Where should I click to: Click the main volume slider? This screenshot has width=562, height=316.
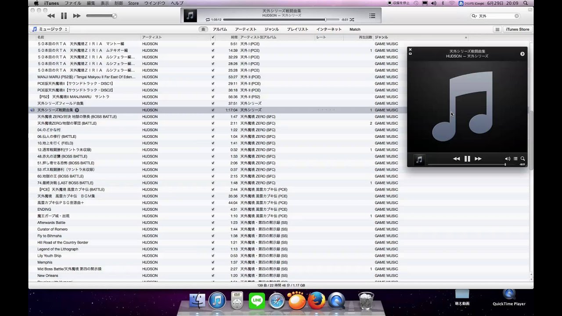pyautogui.click(x=101, y=16)
